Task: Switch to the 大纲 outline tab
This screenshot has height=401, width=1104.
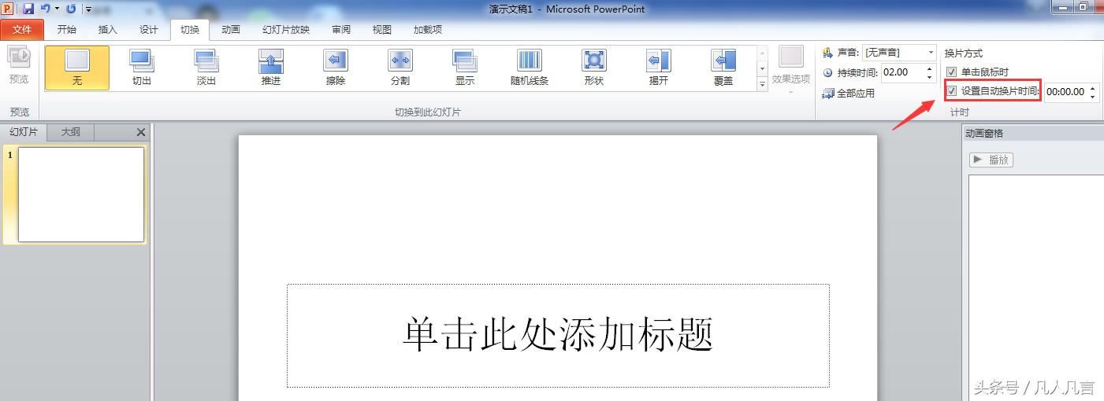Action: [71, 132]
